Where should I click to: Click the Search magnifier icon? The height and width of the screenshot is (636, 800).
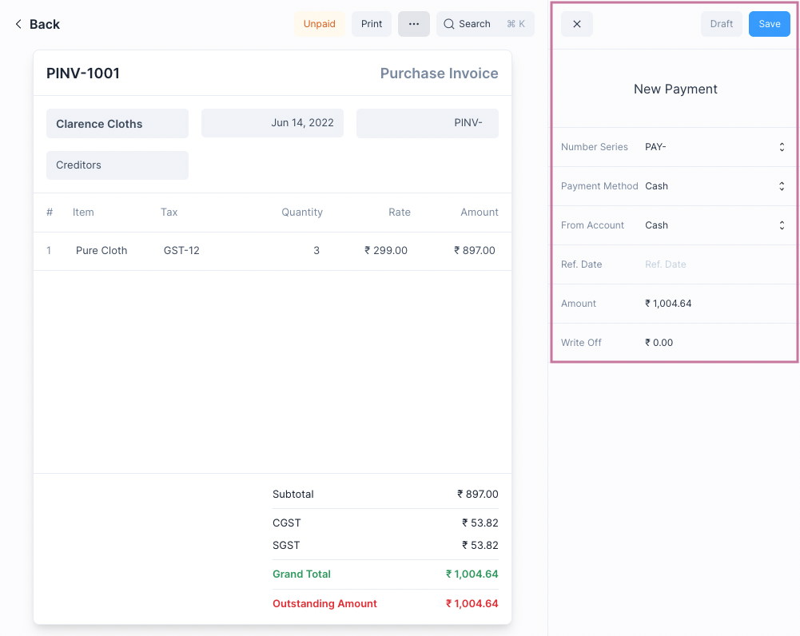[449, 24]
